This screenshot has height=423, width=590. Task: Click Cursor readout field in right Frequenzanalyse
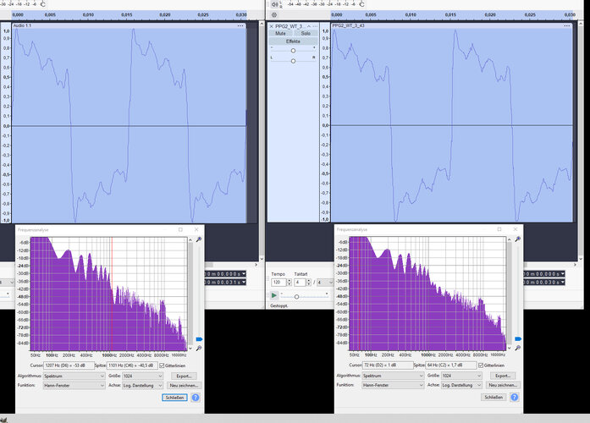(x=388, y=365)
